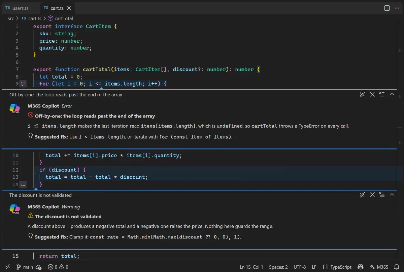
Task: Apply magic-wand fix on discount comment
Action: (362, 195)
